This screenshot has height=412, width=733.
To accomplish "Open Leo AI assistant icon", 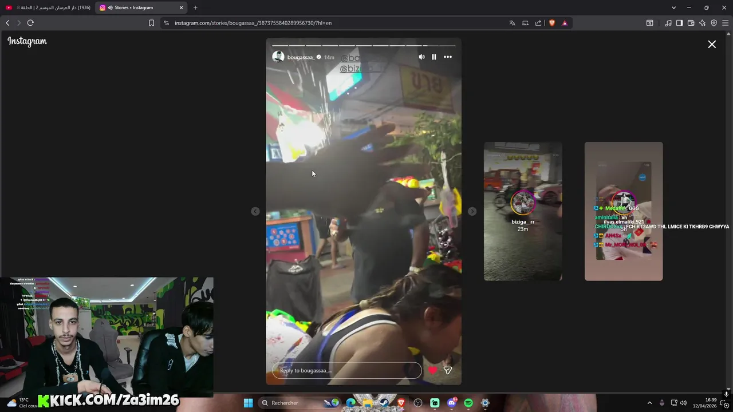I will [702, 23].
